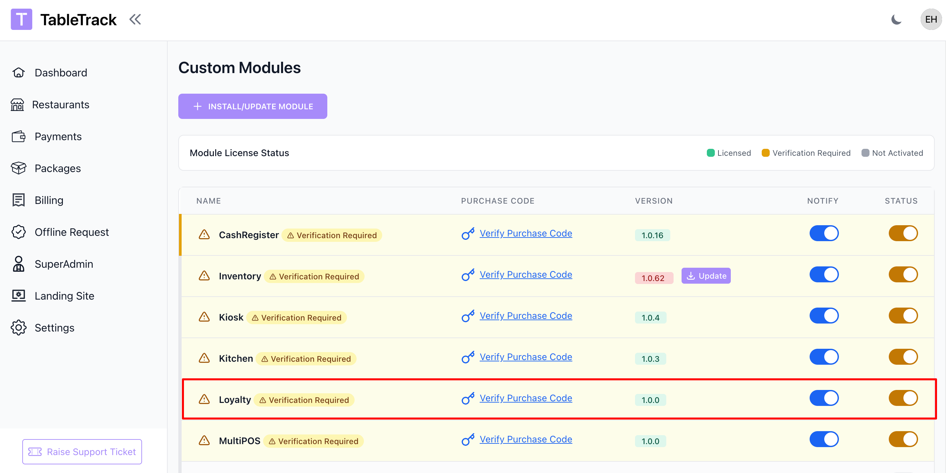Click key icon in CashRegister row
Screen dimensions: 946x473
(468, 234)
